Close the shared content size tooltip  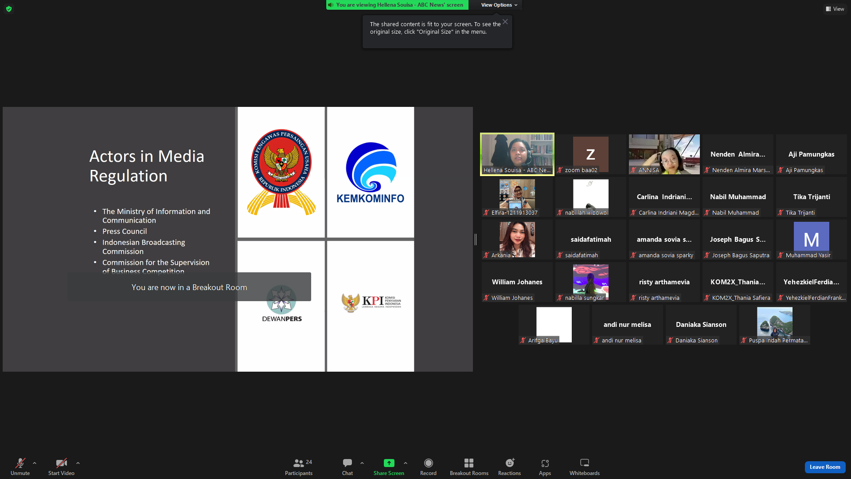(505, 22)
